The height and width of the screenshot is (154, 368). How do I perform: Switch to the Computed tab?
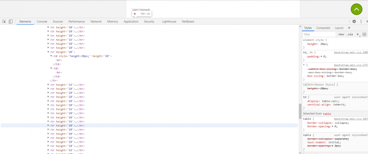tap(323, 28)
